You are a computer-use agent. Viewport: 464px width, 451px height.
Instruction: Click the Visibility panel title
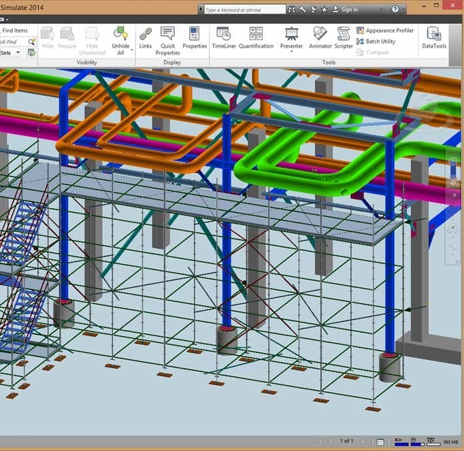click(86, 63)
